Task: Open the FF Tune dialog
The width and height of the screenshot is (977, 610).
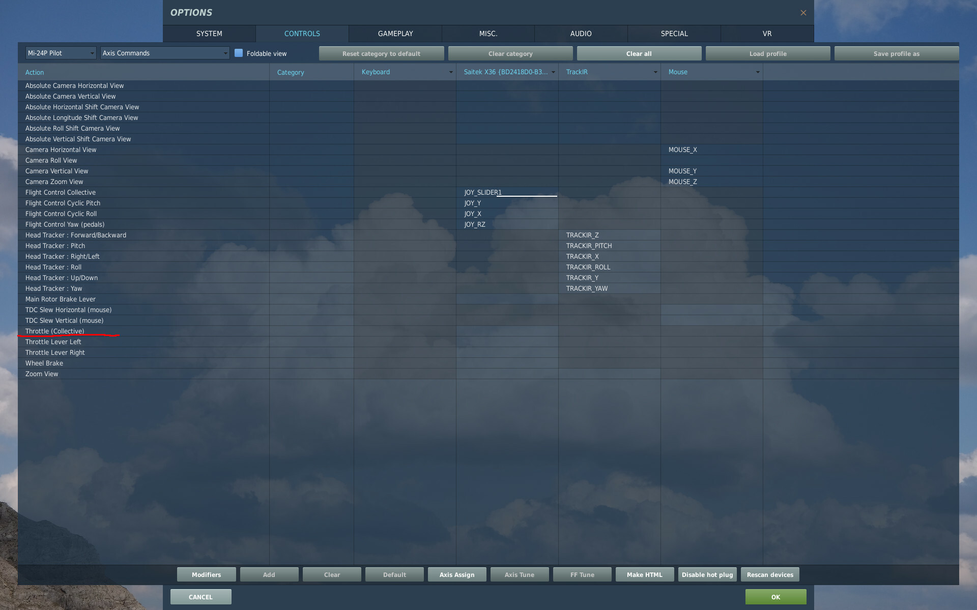Action: [x=582, y=574]
